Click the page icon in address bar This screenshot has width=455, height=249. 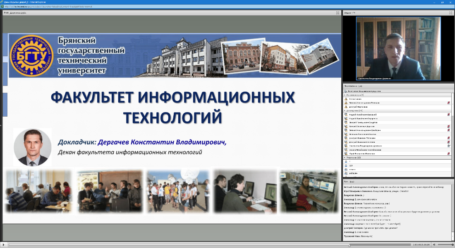pos(2,6)
